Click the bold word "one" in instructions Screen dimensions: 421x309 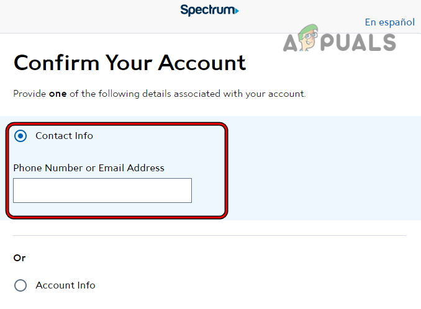click(x=58, y=94)
